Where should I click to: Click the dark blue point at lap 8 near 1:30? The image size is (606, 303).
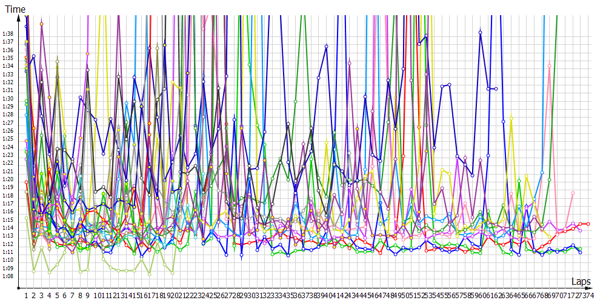tap(80, 97)
